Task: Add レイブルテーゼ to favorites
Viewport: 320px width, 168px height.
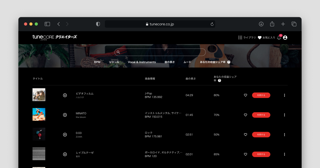Action: 245,154
